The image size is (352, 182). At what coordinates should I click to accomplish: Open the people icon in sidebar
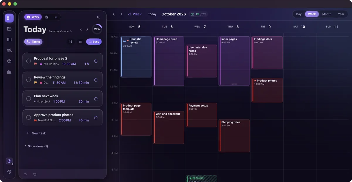(9, 50)
